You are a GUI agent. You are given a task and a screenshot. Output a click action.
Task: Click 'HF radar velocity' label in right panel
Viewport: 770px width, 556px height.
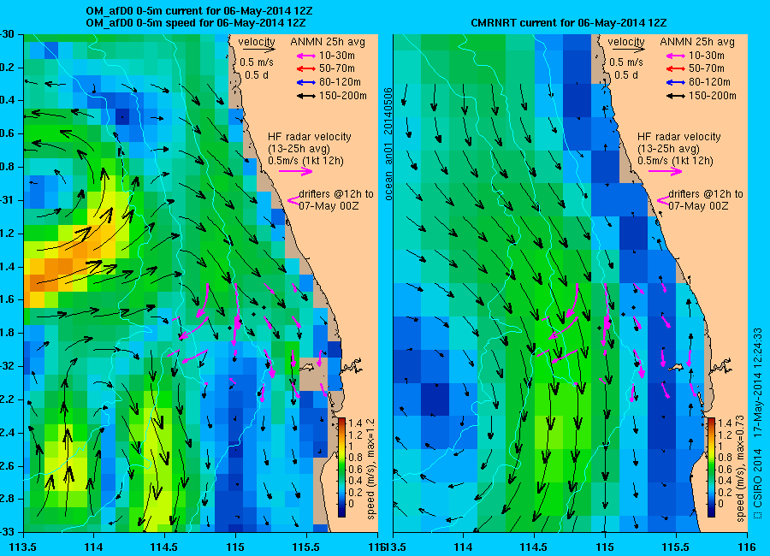pos(678,137)
